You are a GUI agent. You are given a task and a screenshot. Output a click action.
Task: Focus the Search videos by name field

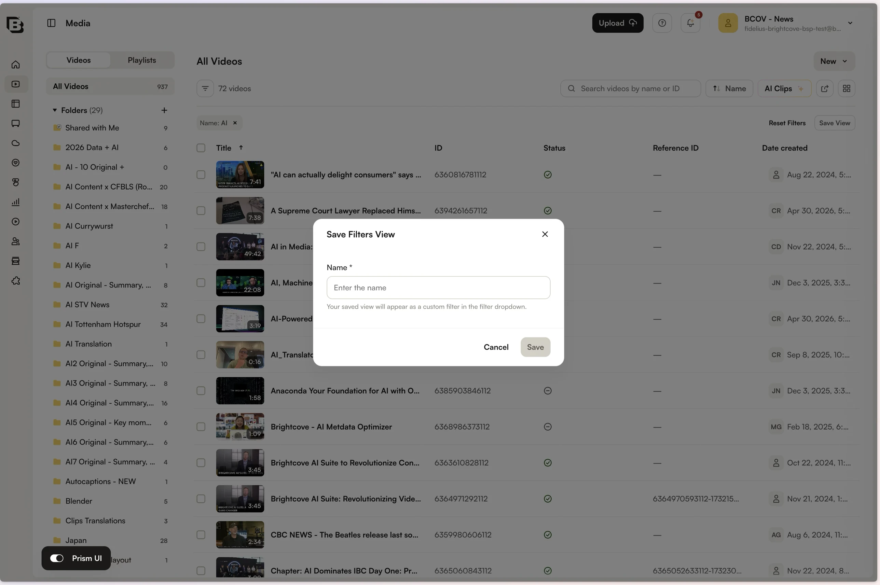(630, 88)
